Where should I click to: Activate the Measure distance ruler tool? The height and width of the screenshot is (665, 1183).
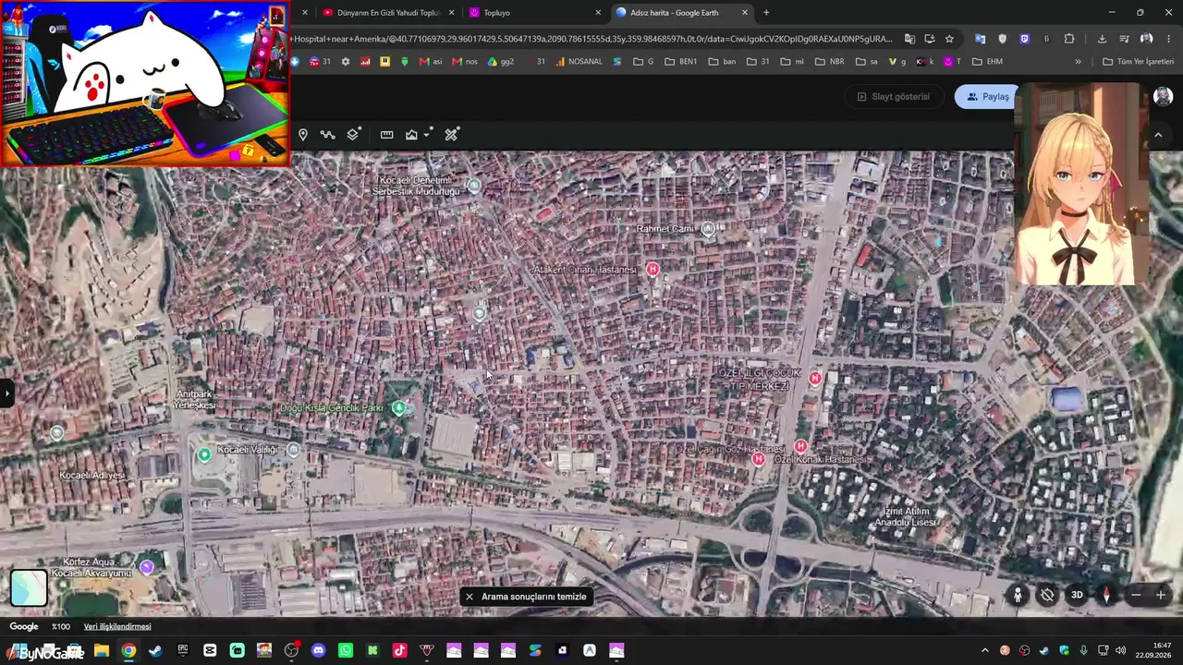386,135
